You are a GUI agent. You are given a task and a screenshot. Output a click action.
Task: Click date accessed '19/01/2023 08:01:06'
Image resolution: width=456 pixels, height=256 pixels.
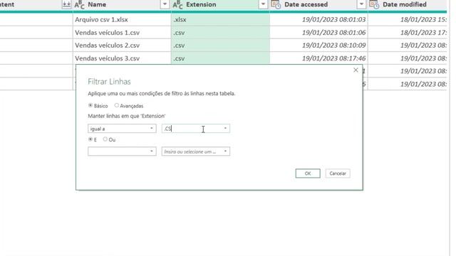coord(318,33)
